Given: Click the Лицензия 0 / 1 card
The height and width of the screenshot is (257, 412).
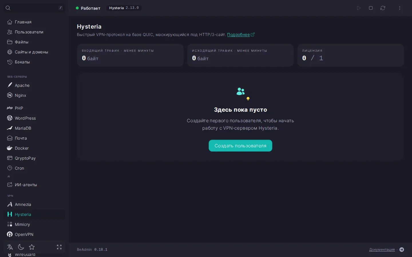Looking at the screenshot, I should coord(350,55).
